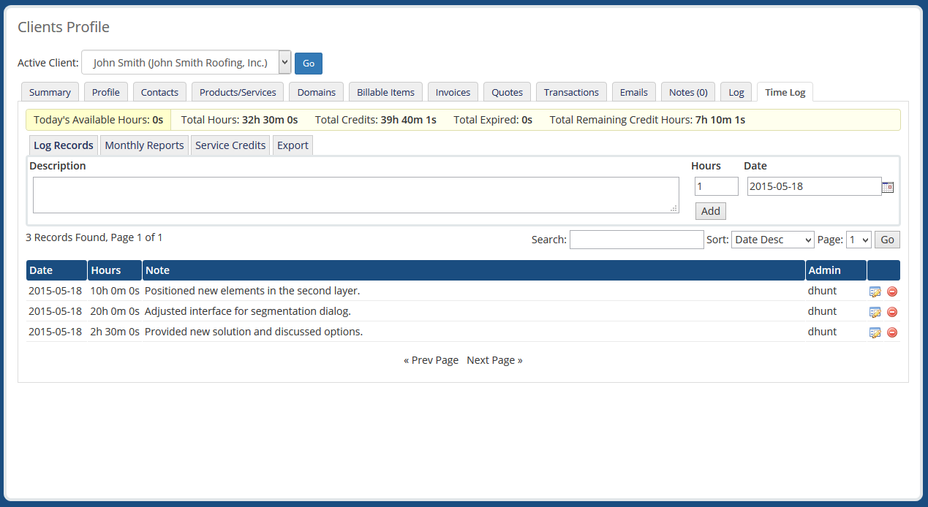Switch to the Transactions tab

570,91
